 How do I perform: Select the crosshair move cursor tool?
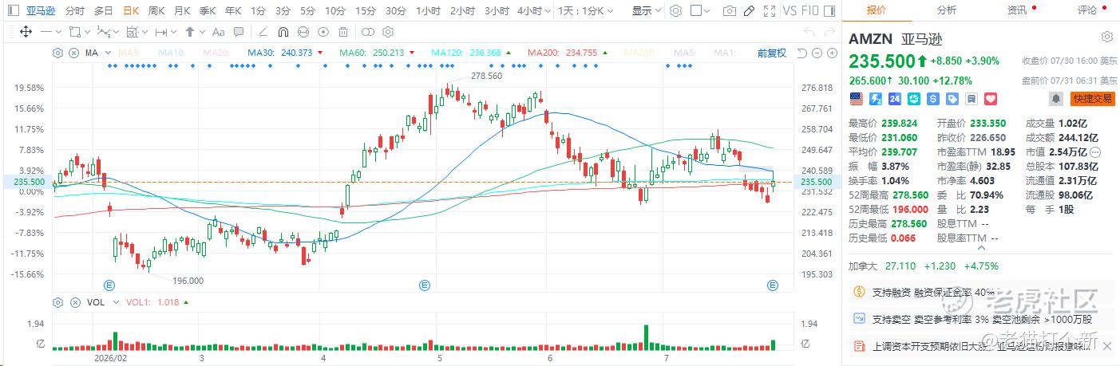click(x=25, y=32)
